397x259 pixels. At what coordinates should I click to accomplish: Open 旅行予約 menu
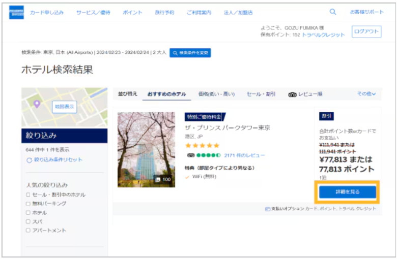(x=164, y=12)
